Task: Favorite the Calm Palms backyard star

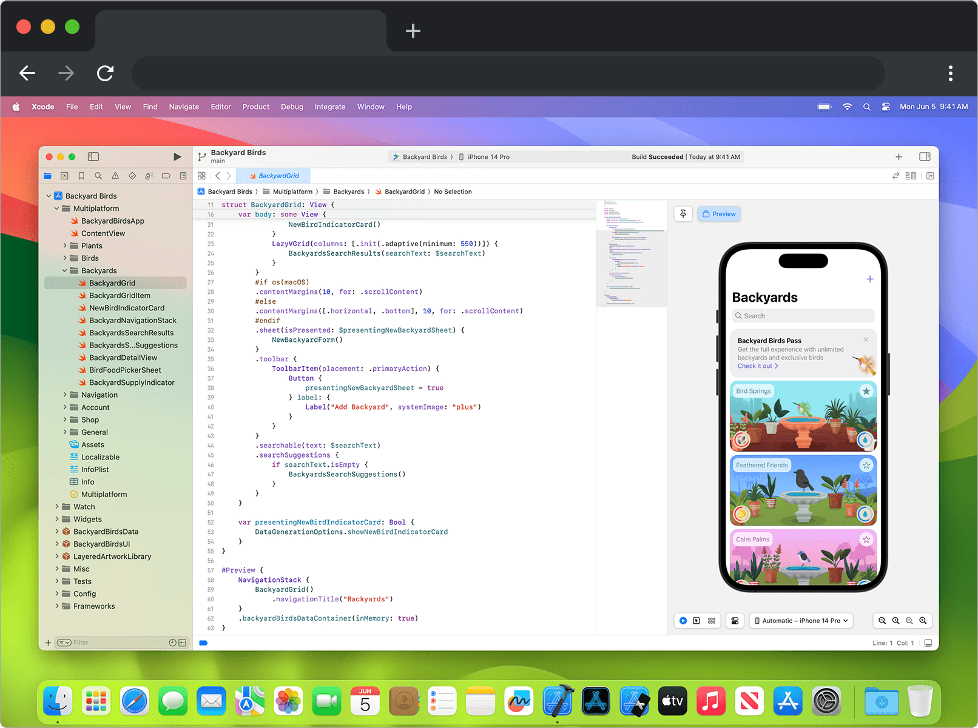Action: click(x=866, y=539)
